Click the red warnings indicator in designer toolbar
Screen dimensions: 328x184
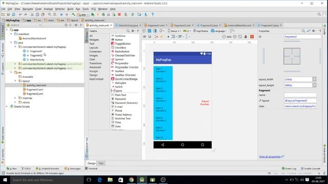252,36
